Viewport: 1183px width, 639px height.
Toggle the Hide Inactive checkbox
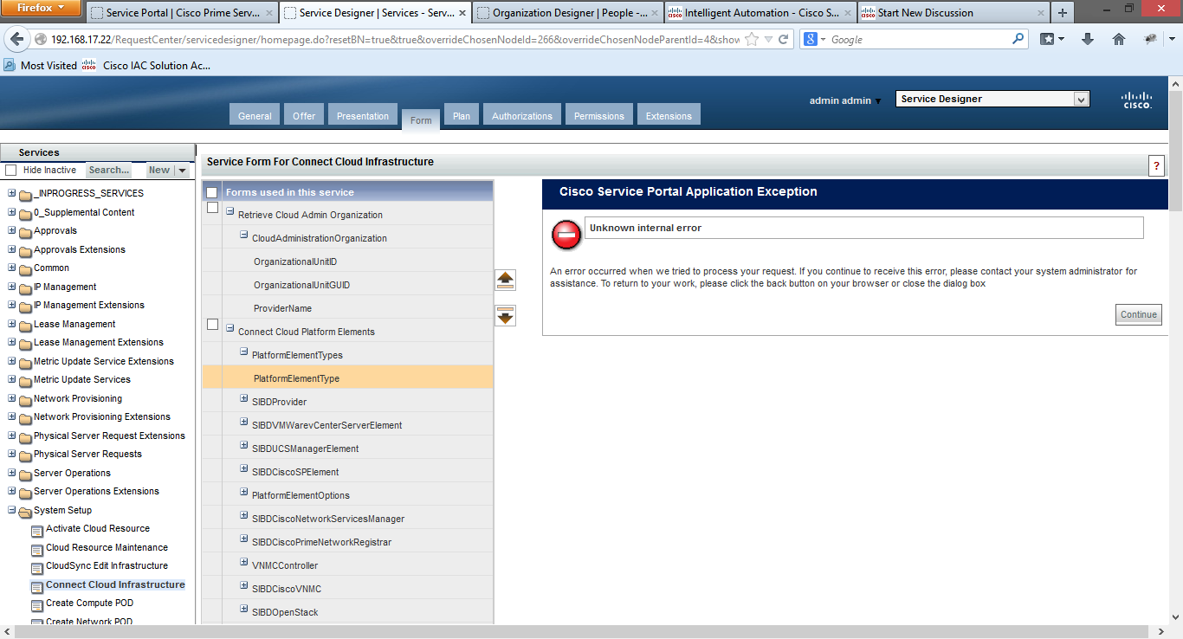point(11,171)
